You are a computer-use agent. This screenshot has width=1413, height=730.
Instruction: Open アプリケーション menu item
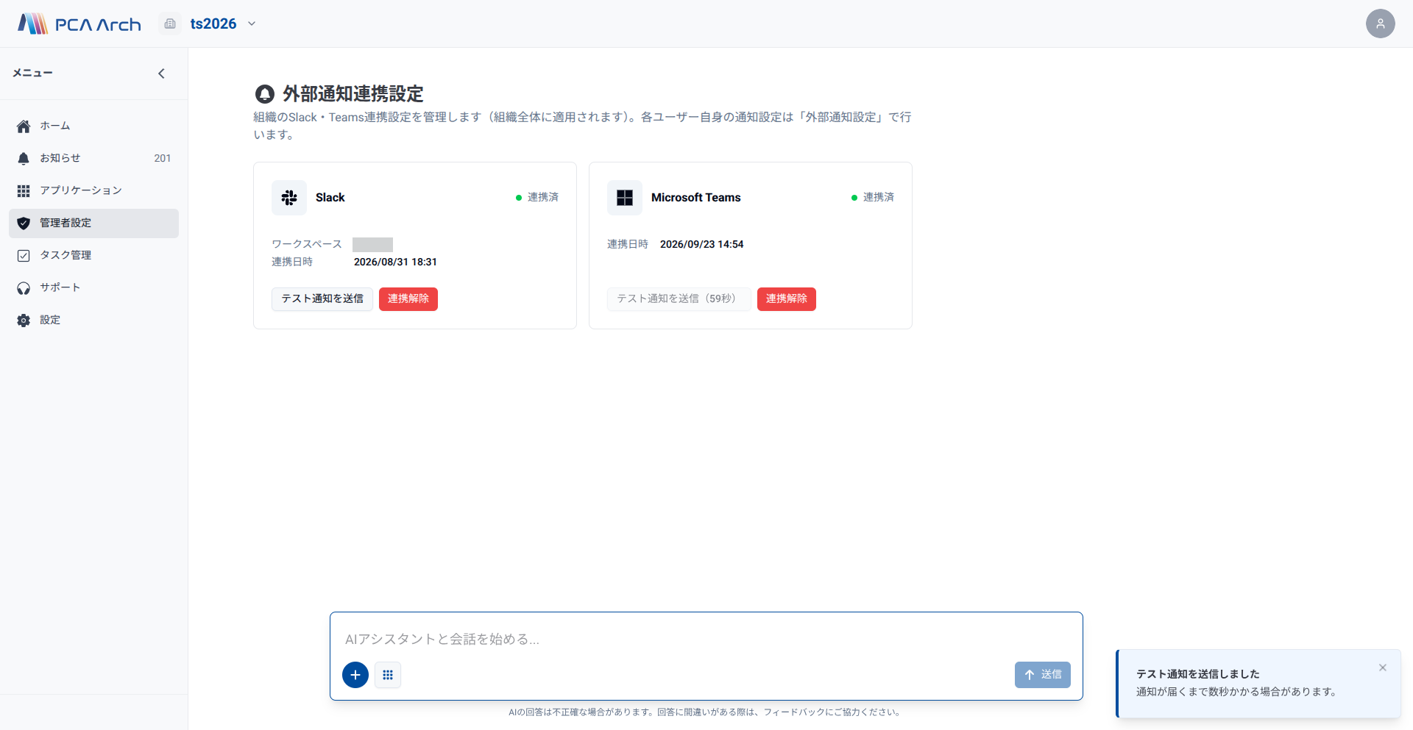[x=93, y=191]
